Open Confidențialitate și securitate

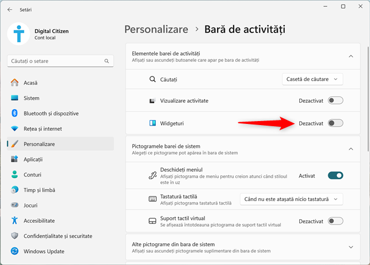coord(61,236)
